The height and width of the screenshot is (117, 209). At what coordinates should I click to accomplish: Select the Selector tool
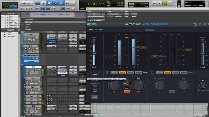click(55, 3)
